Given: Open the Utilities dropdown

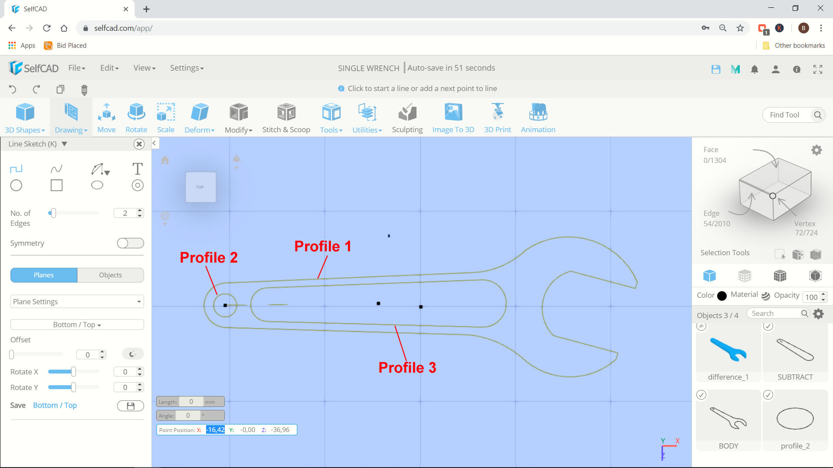Looking at the screenshot, I should click(367, 117).
